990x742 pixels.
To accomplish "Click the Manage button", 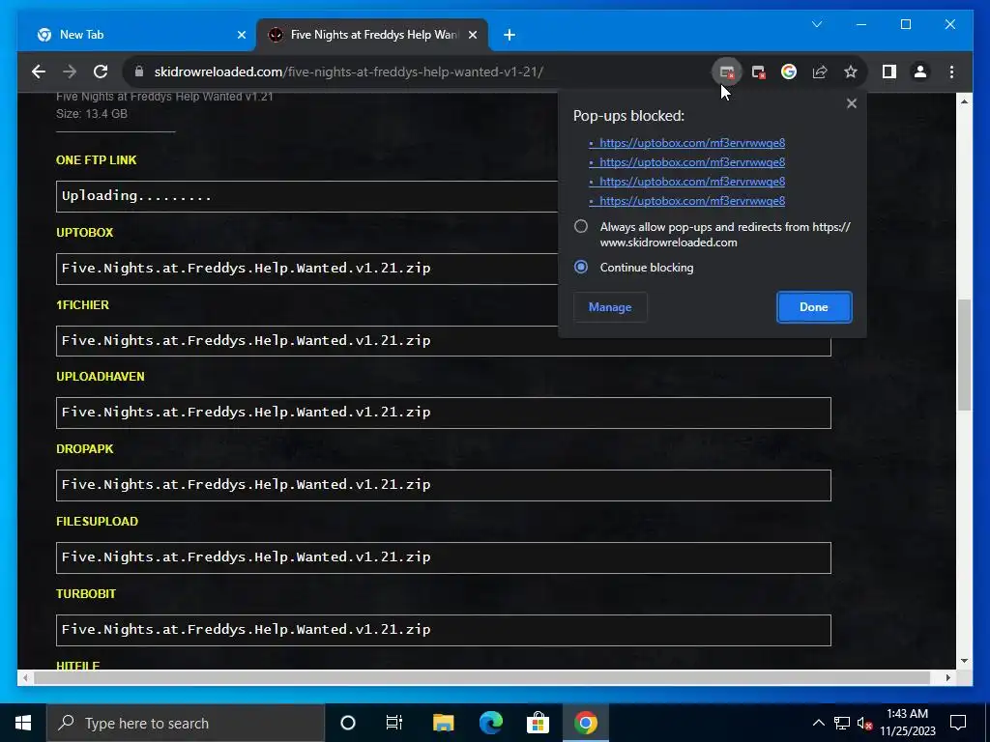I will [610, 307].
